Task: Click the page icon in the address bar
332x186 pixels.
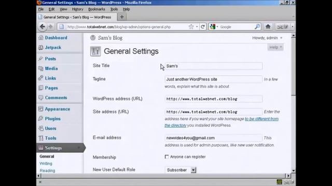Action: 62,27
